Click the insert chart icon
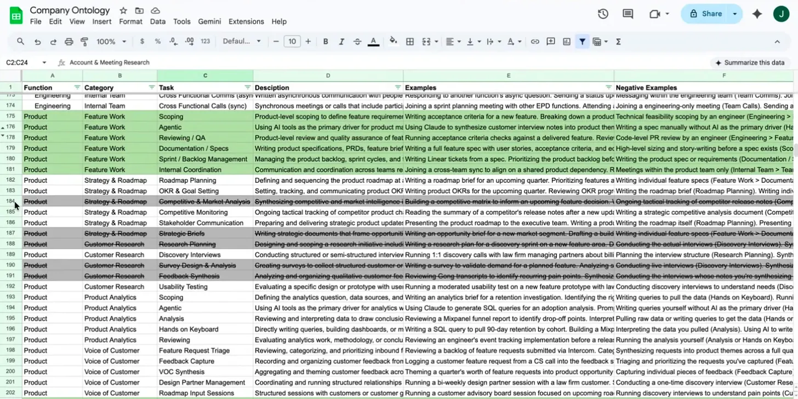This screenshot has width=798, height=399. (x=567, y=42)
